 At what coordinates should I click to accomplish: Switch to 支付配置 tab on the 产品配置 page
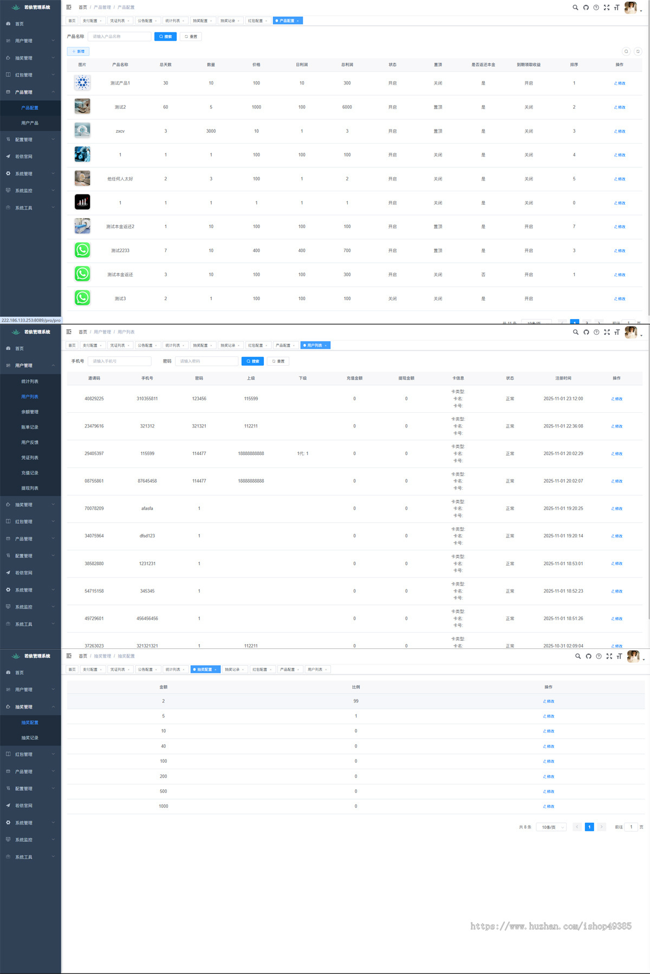pos(92,21)
